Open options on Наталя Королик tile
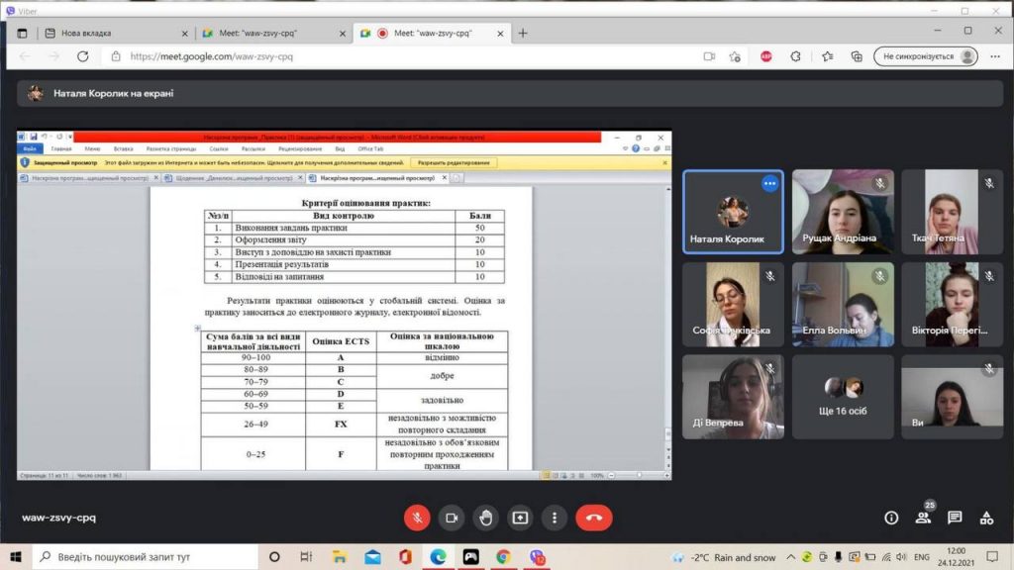 [769, 183]
